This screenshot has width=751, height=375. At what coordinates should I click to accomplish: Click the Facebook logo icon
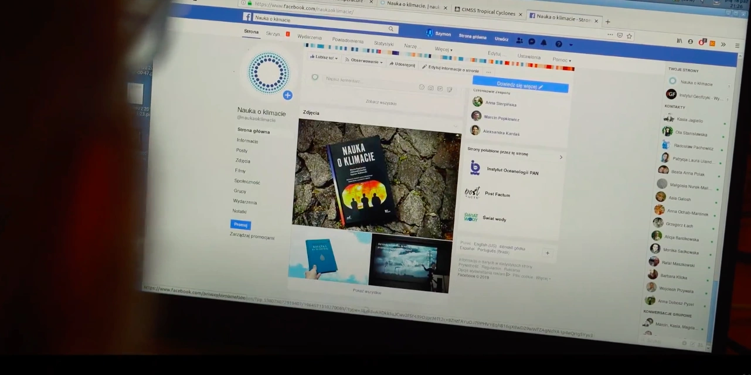point(247,17)
